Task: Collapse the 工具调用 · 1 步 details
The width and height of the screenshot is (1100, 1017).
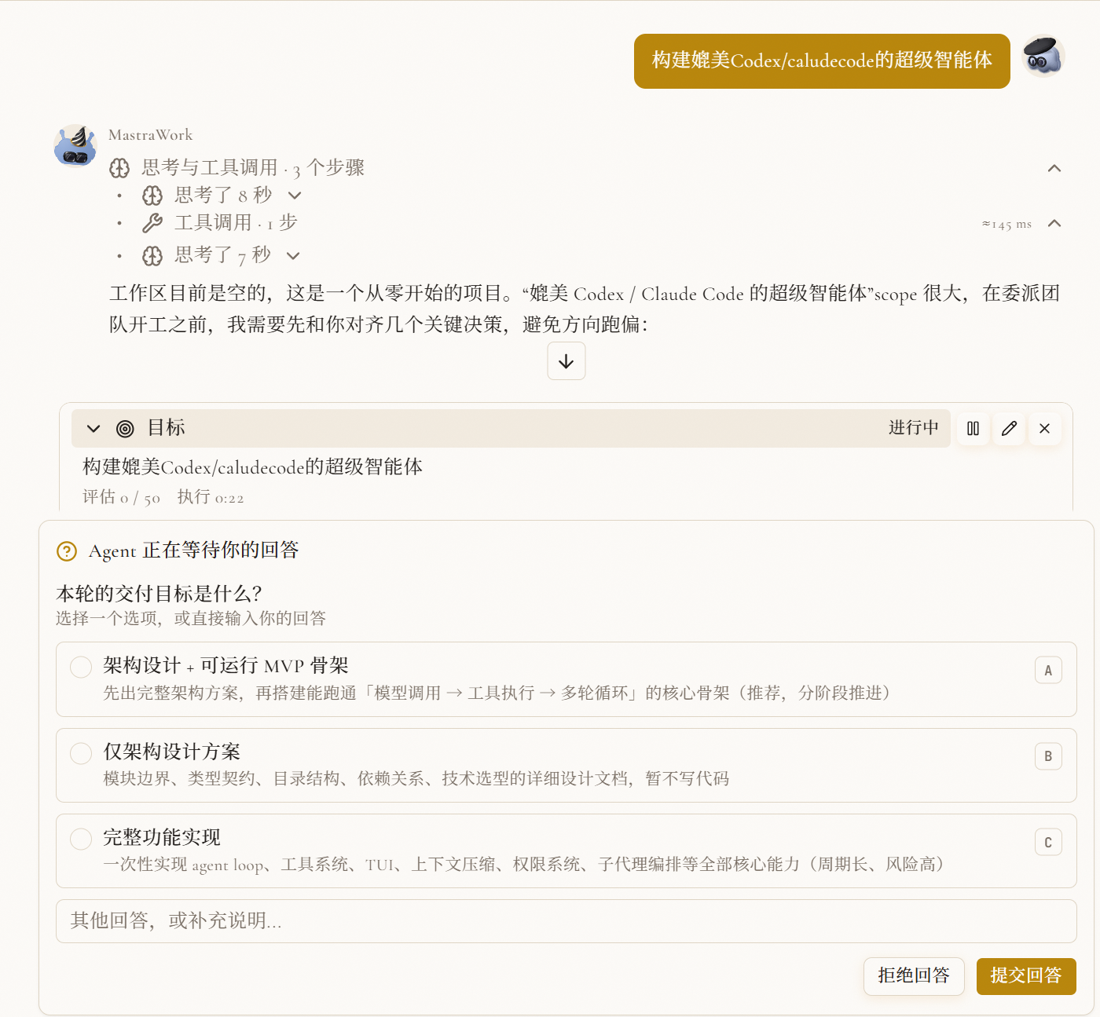Action: tap(1054, 223)
